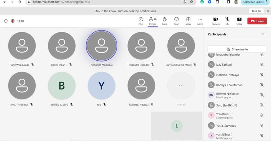
Task: Open the More options menu
Action: (x=200, y=21)
